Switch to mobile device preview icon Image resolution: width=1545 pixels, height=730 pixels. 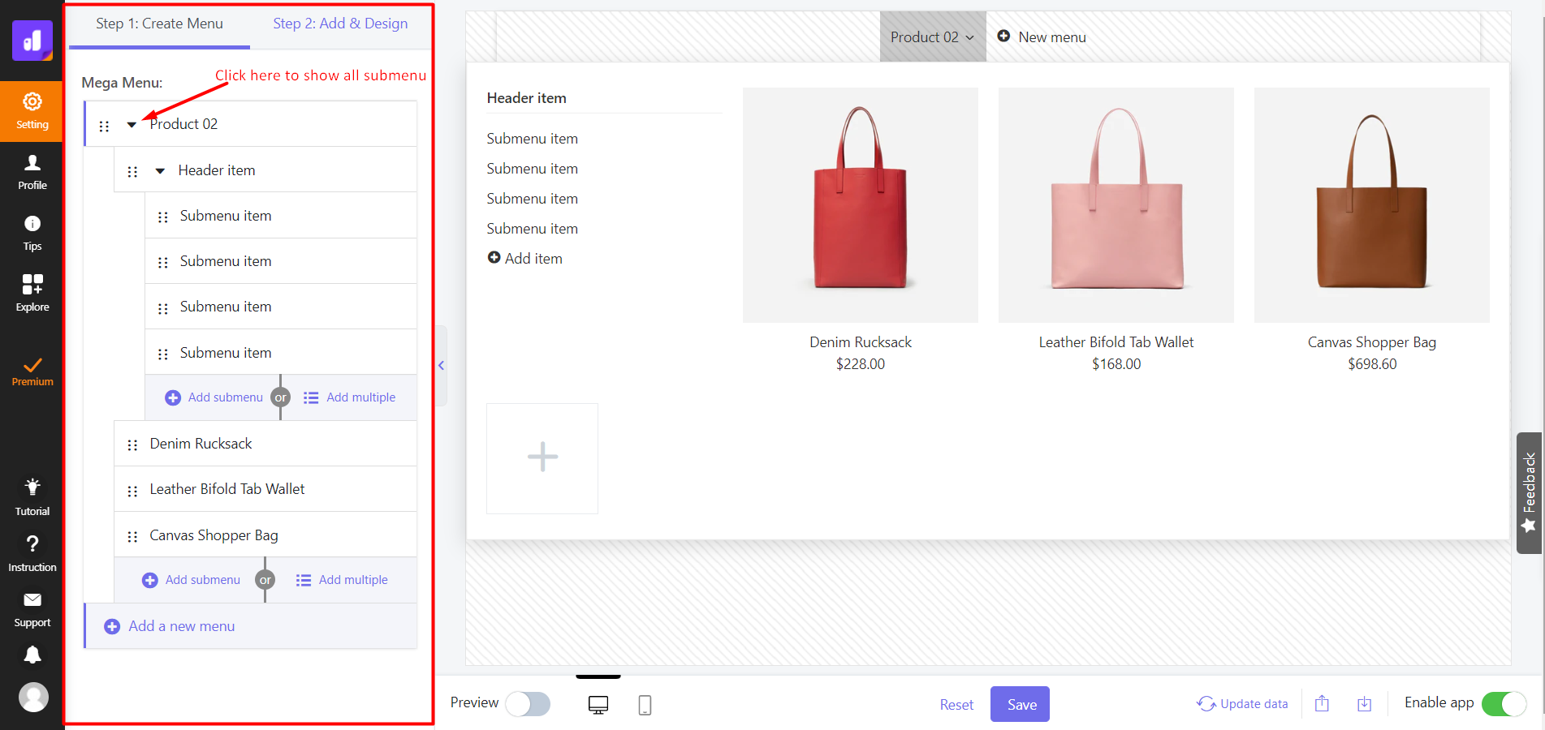[645, 705]
